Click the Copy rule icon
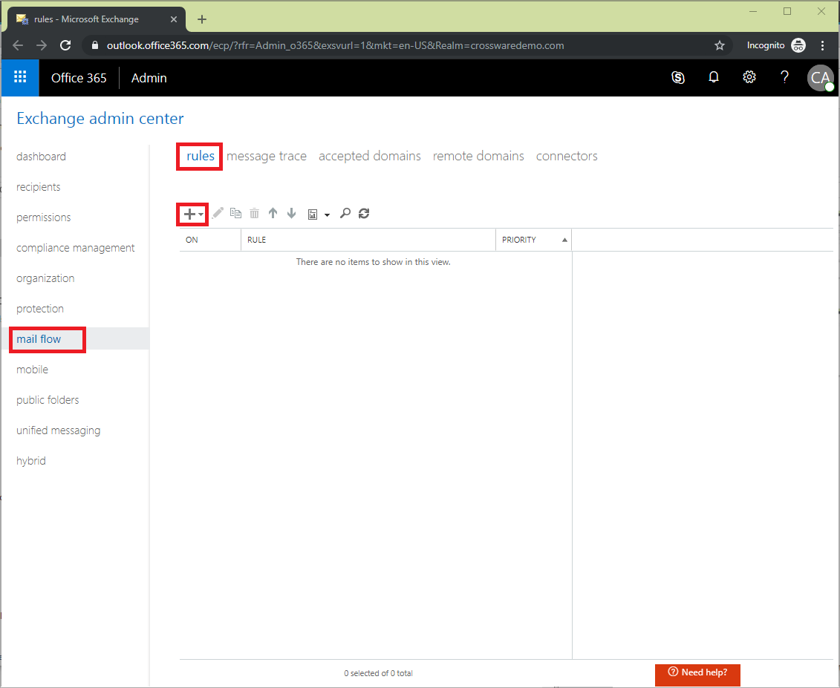 (x=235, y=214)
